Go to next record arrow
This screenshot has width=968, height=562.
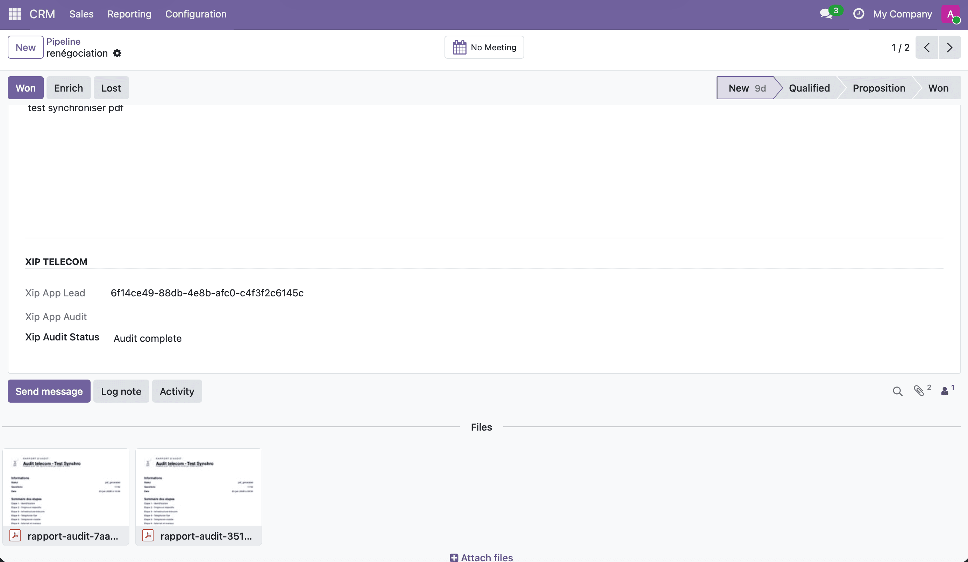click(x=949, y=47)
